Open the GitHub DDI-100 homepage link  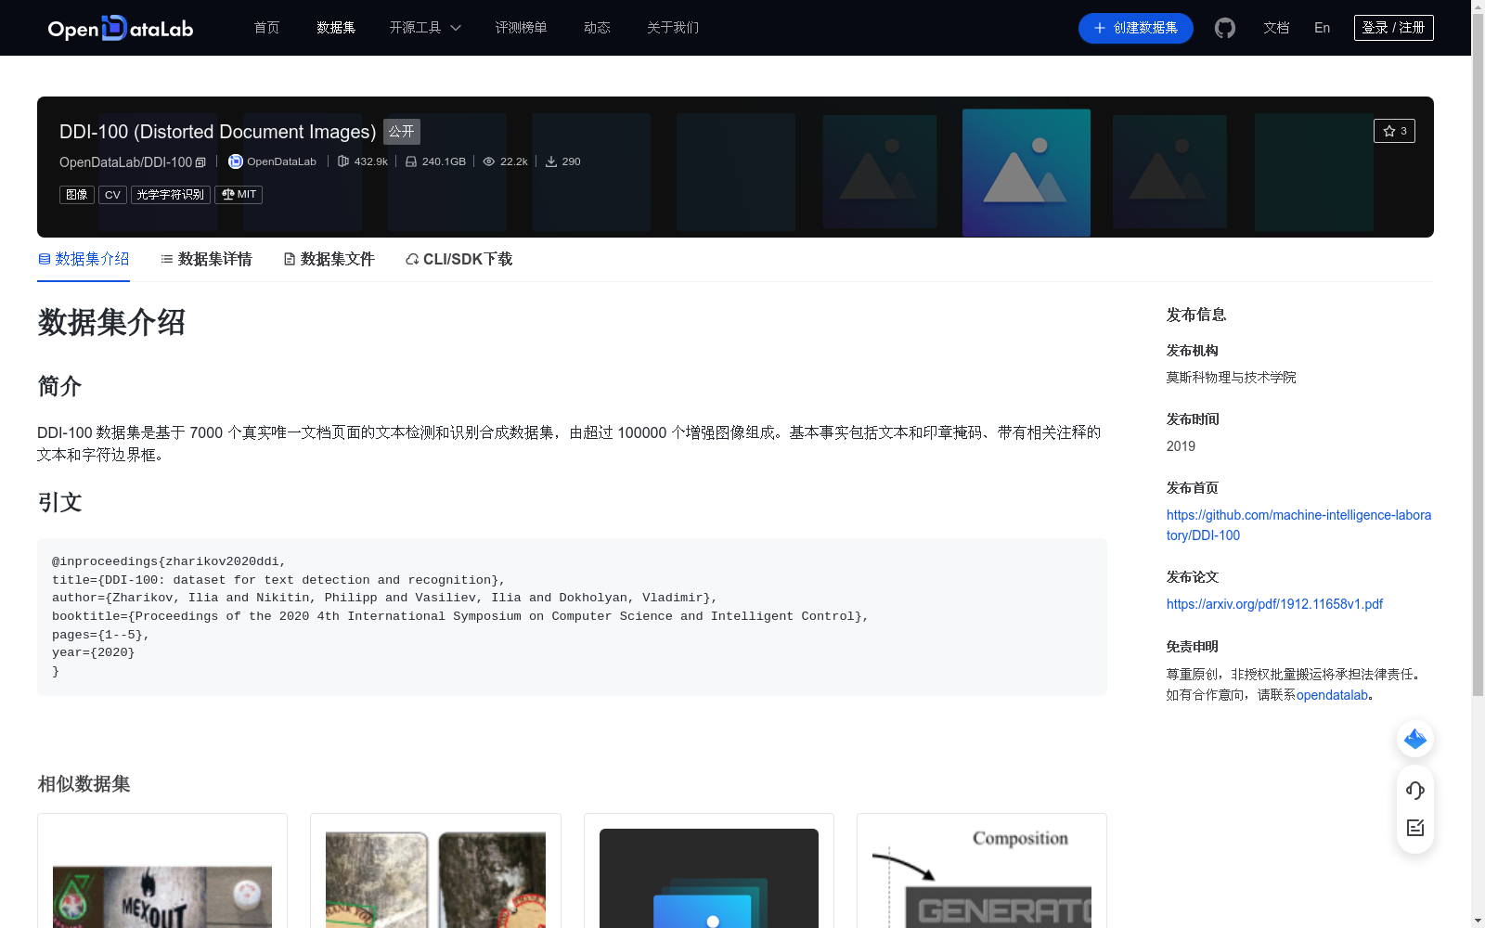[1298, 525]
